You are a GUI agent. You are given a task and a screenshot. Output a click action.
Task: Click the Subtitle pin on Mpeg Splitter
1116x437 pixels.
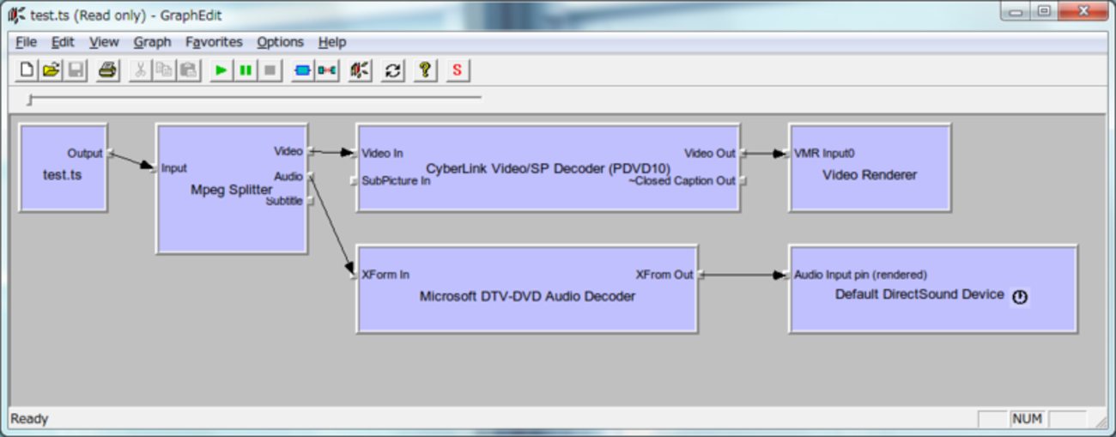point(311,201)
